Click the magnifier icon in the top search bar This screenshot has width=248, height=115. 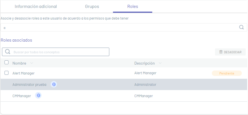(241, 27)
